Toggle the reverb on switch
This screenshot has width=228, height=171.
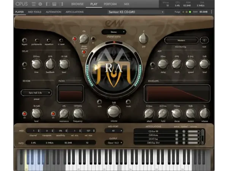24,114
